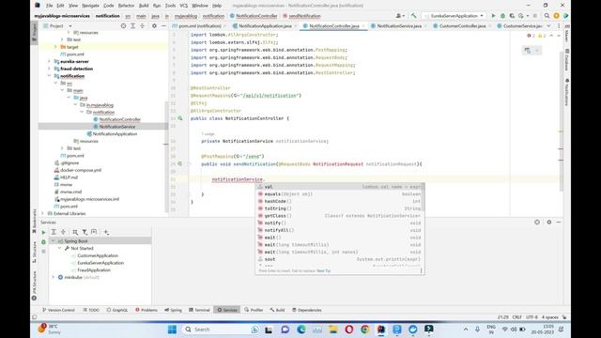Open Project panel settings gear

click(x=154, y=25)
